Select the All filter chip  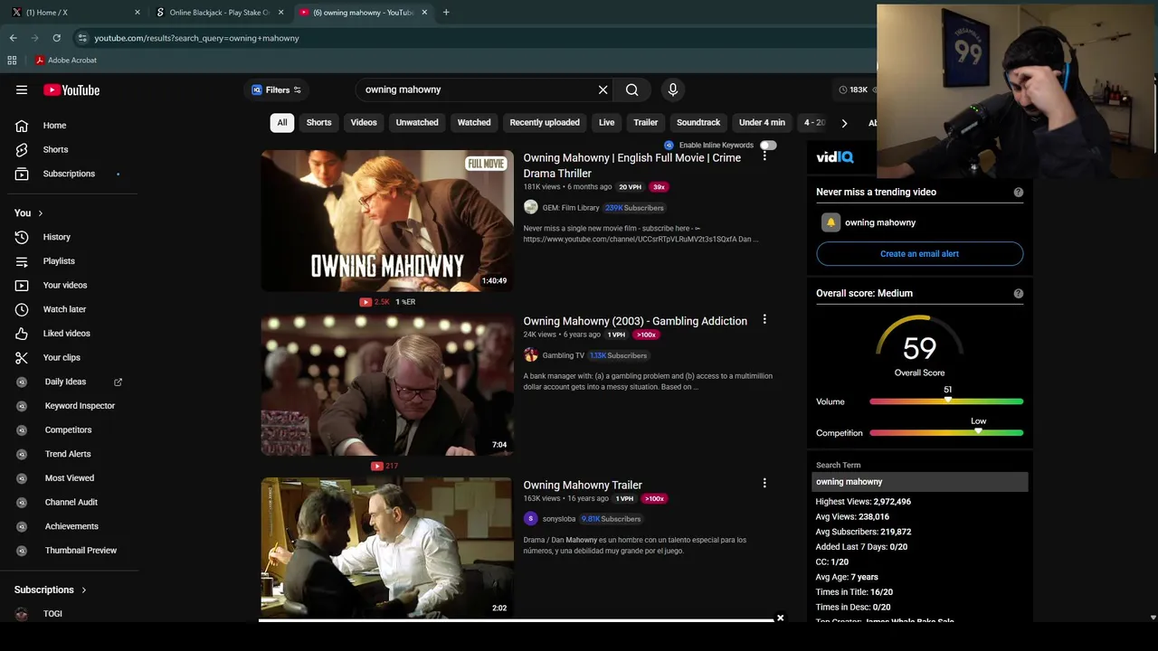coord(282,122)
